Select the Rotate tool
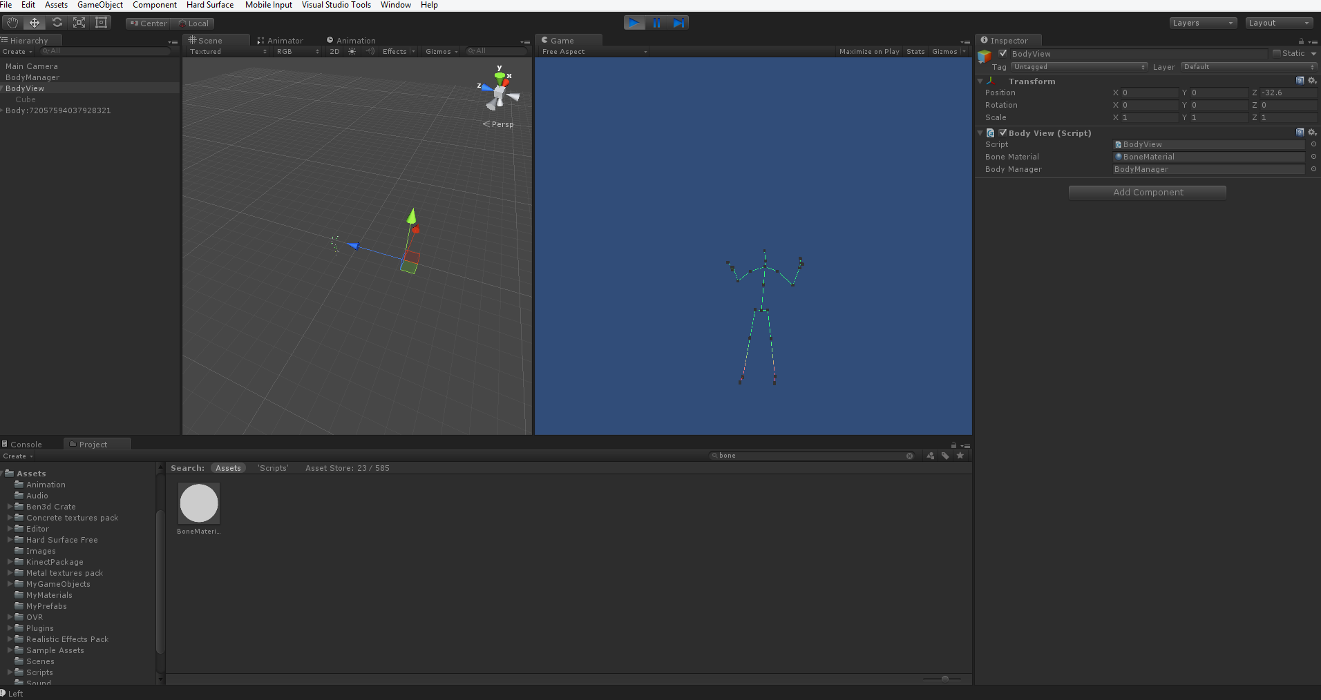 (57, 23)
